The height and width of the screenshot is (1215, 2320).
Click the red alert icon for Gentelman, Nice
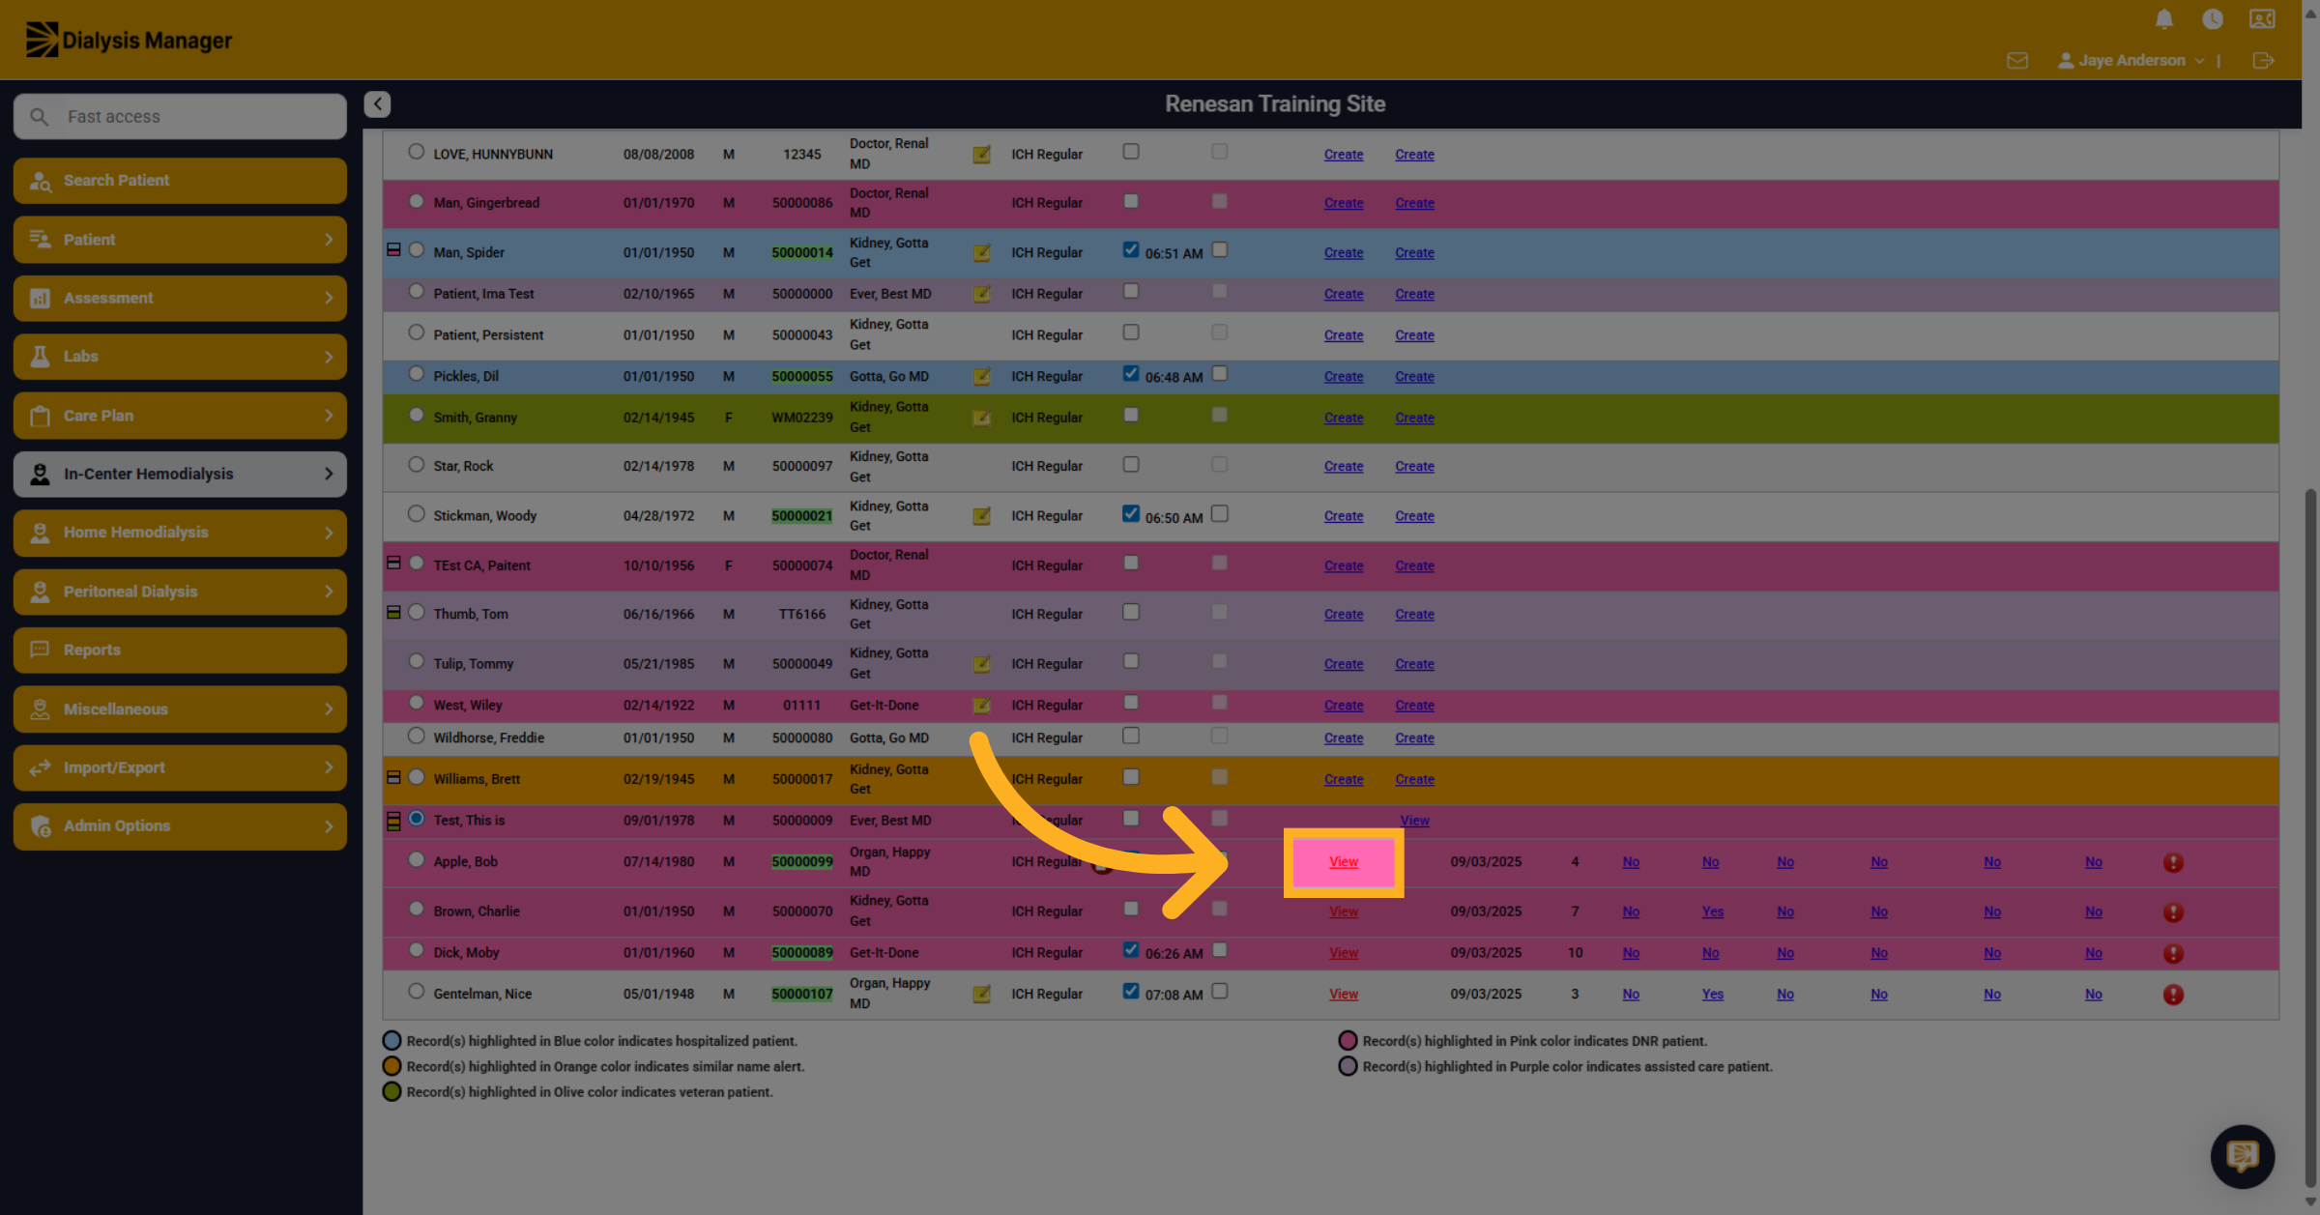[x=2173, y=995]
